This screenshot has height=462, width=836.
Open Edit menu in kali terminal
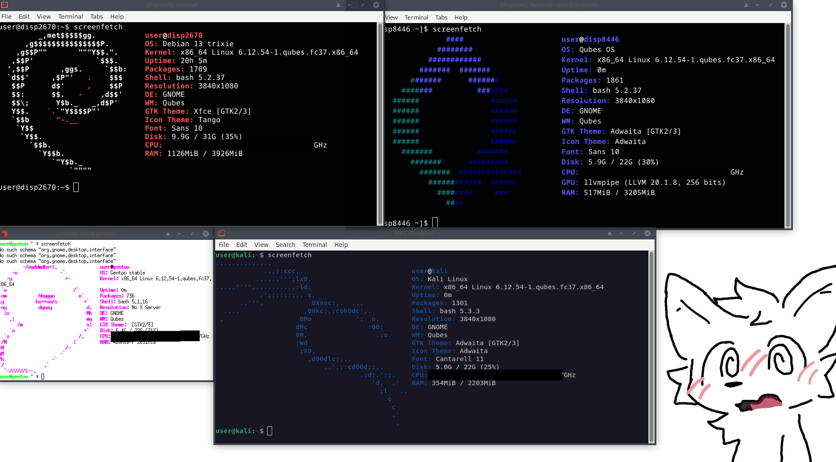(x=241, y=245)
